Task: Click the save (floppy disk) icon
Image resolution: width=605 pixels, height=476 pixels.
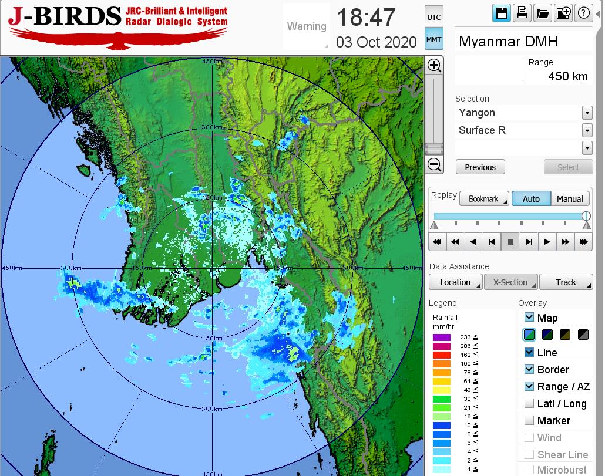Action: tap(502, 13)
